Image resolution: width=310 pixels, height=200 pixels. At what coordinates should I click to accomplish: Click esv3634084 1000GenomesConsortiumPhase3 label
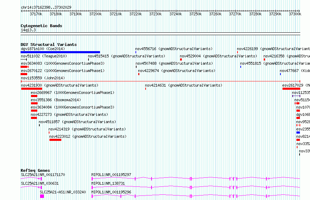72,107
